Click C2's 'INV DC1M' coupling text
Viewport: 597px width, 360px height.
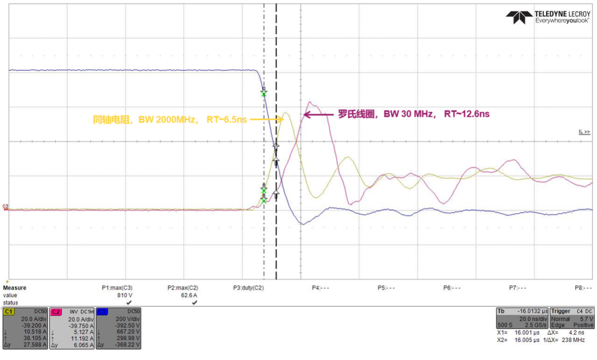tap(81, 312)
